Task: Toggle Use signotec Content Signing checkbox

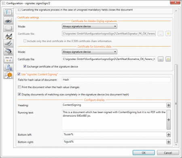Action: [x=19, y=74]
